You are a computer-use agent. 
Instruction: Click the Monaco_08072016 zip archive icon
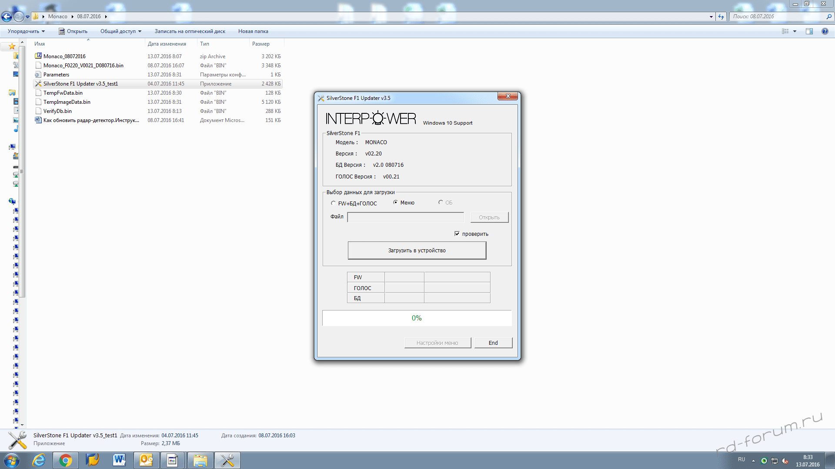(x=38, y=56)
